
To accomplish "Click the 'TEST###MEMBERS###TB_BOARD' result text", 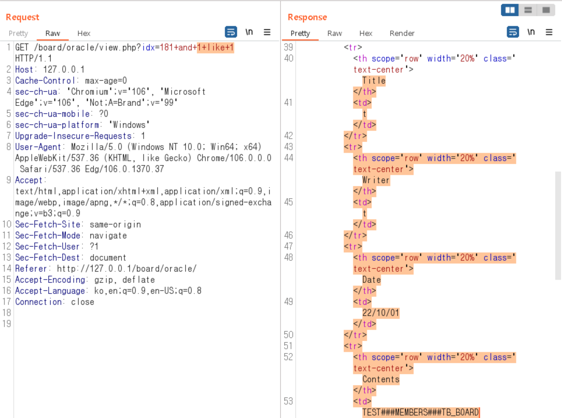I will pyautogui.click(x=421, y=413).
